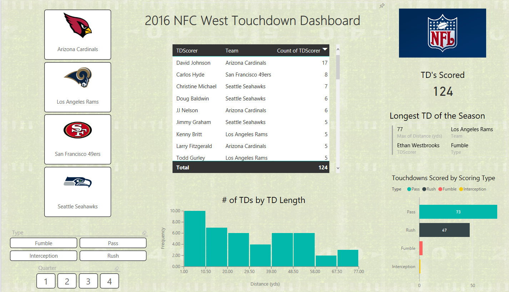This screenshot has height=292, width=509.
Task: Click the tallest histogram bar starting at 1.00
Action: (195, 239)
